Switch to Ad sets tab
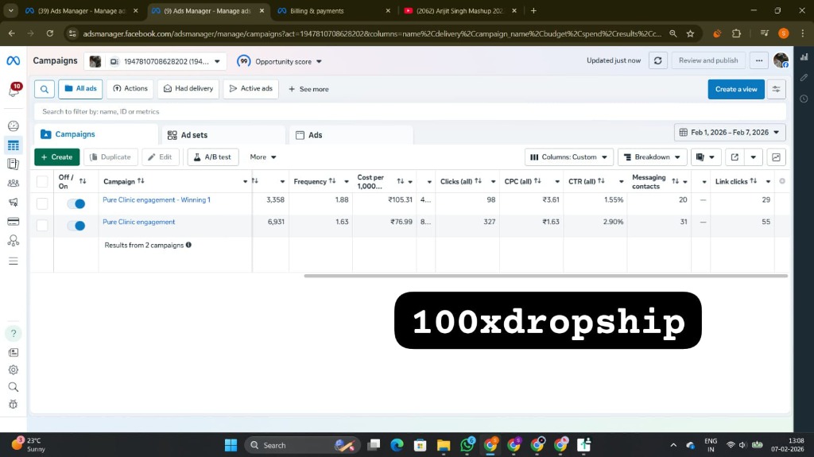The width and height of the screenshot is (814, 457). pos(223,135)
